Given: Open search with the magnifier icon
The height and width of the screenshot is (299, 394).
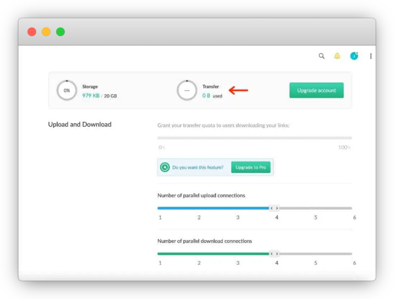Looking at the screenshot, I should [x=322, y=56].
